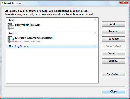Remove the selected account
Screen dimensions: 130x99
pos(113,32)
